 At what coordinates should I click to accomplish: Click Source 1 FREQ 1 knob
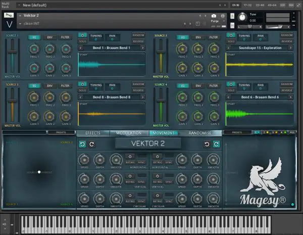[x=34, y=50]
